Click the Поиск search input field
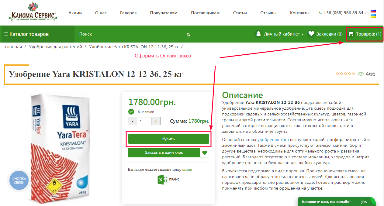 [131, 34]
